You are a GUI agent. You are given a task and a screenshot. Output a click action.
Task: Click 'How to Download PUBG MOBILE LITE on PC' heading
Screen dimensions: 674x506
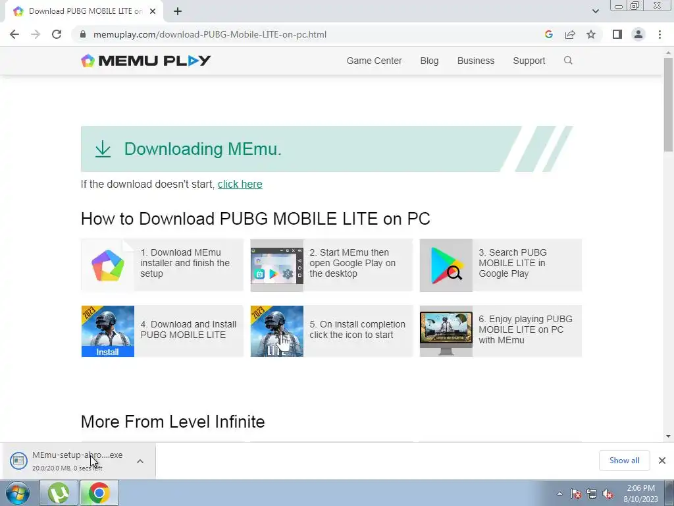(x=255, y=219)
